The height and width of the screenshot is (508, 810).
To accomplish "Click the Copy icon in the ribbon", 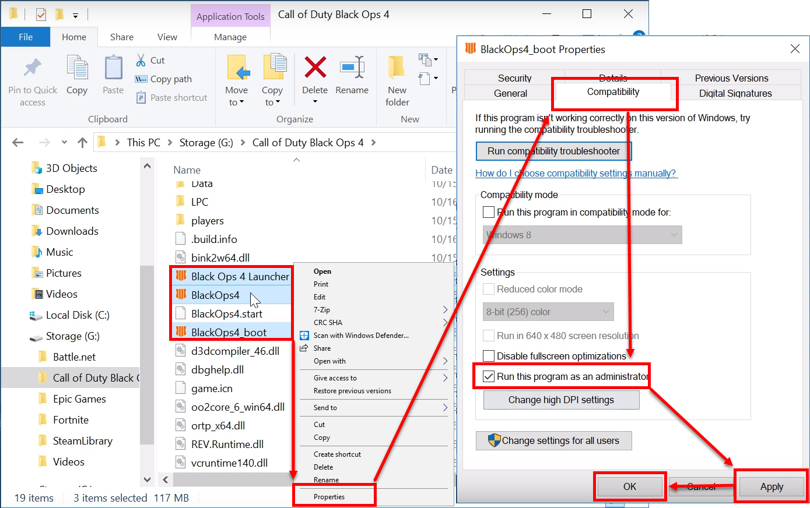I will (77, 68).
